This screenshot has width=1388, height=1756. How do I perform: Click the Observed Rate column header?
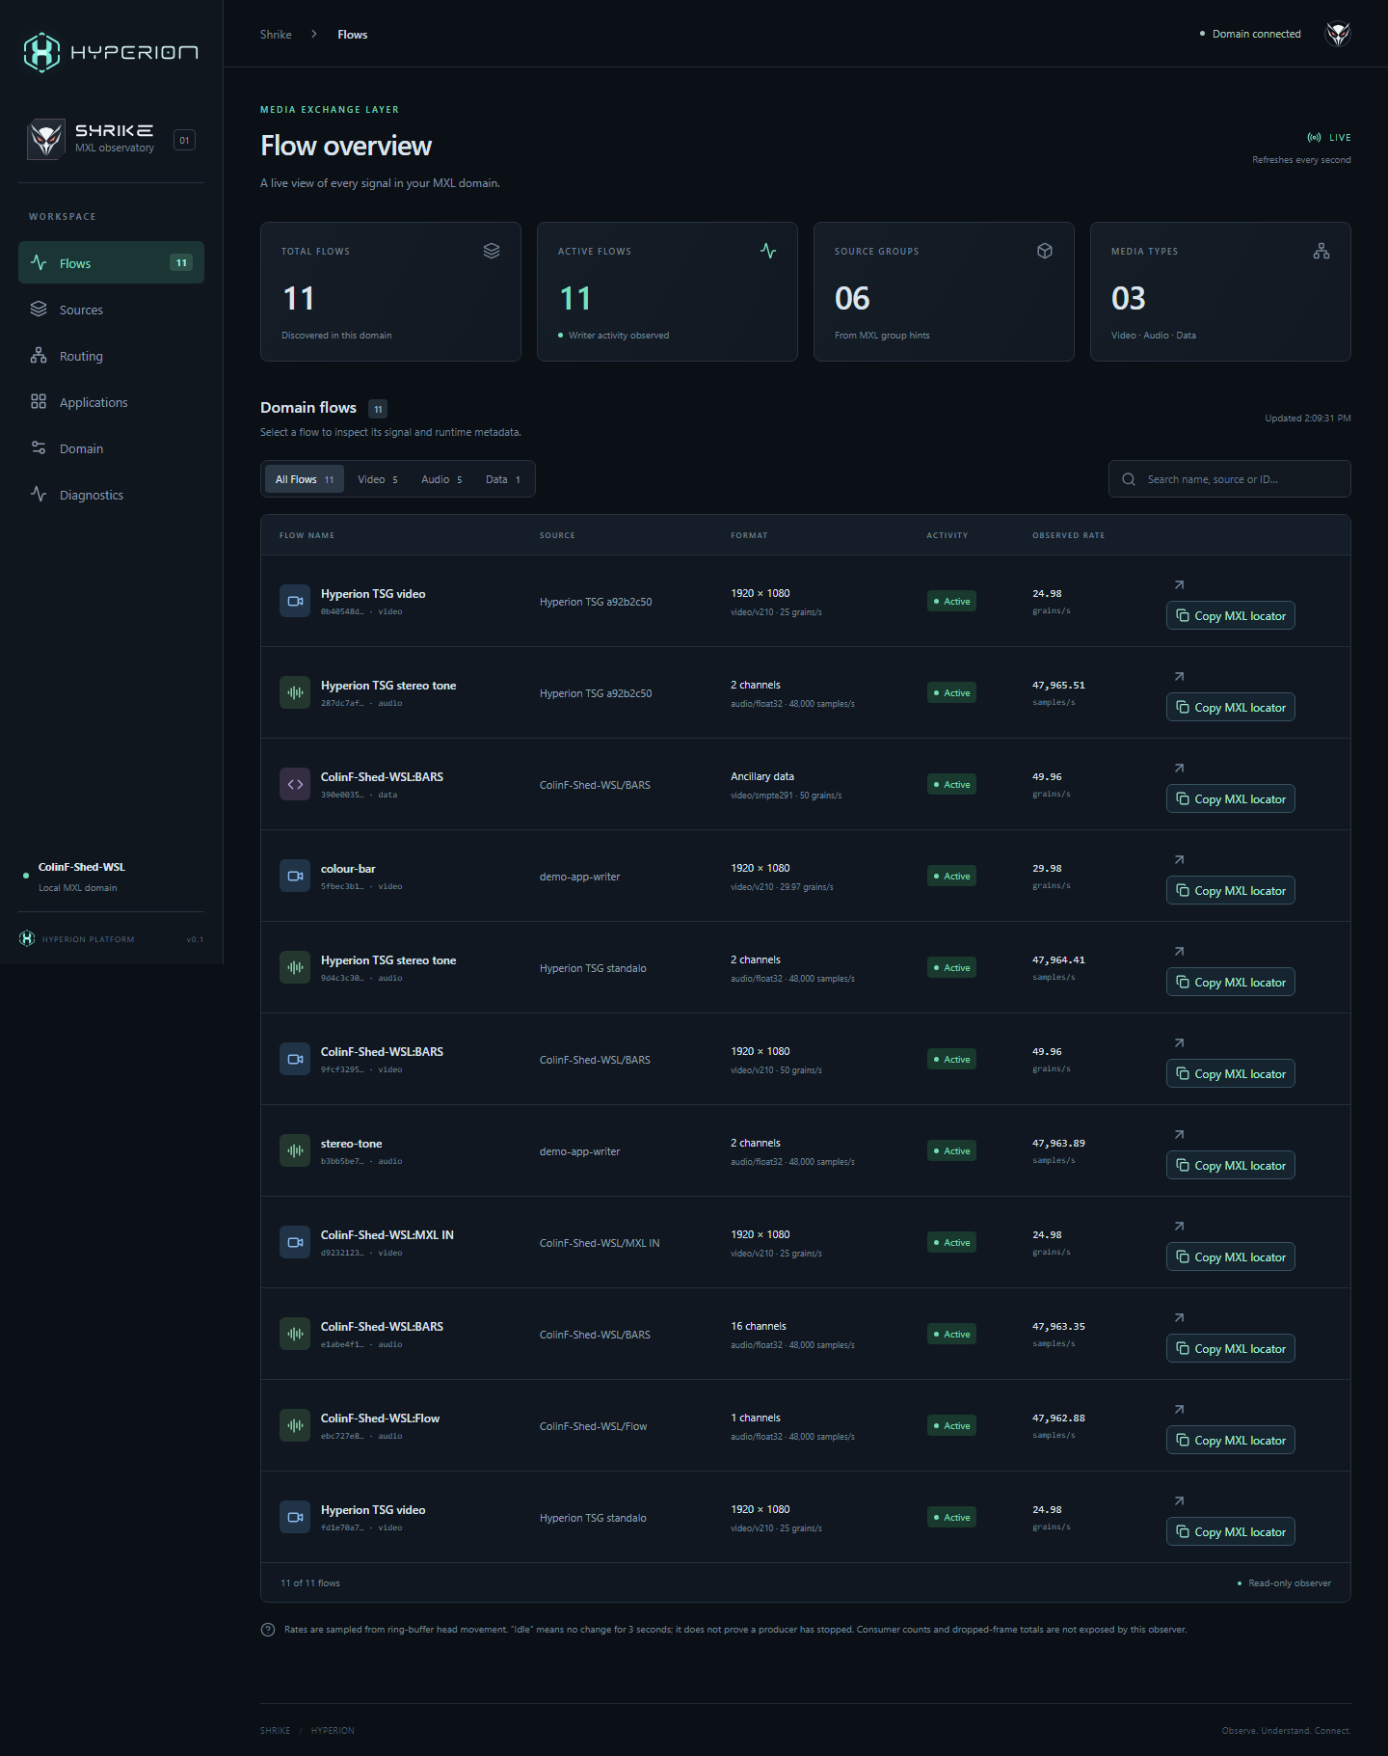tap(1068, 535)
